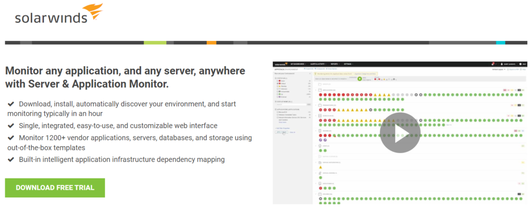
Task: Click the green overview status circle in the thumbnail
Action: [x=360, y=79]
